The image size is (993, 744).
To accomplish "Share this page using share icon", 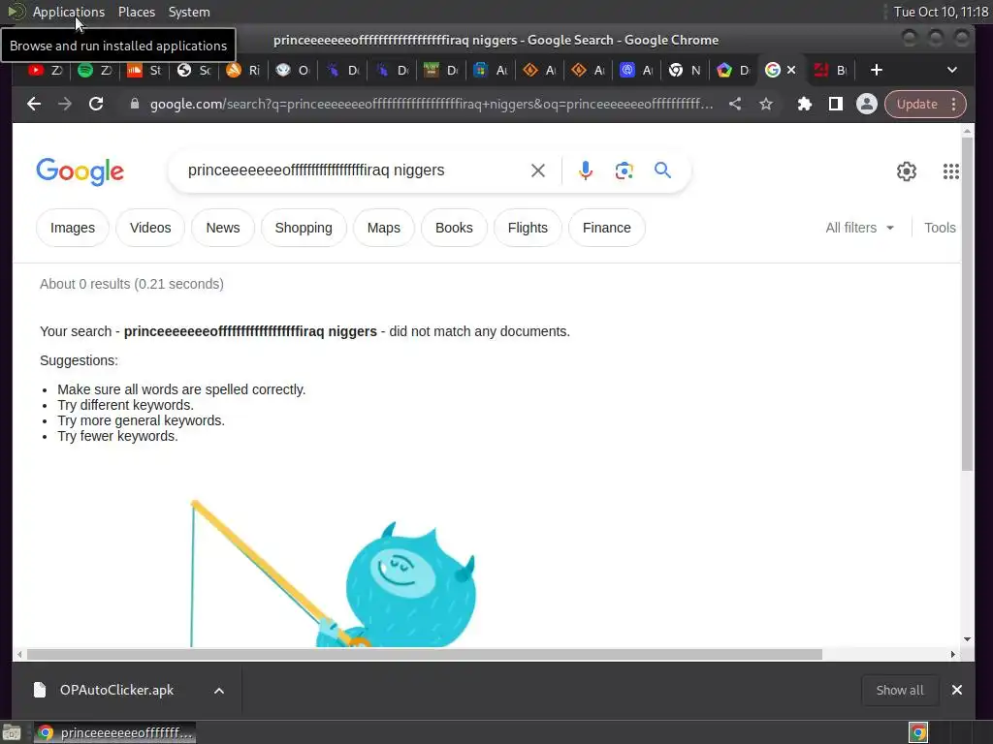I will click(x=735, y=104).
